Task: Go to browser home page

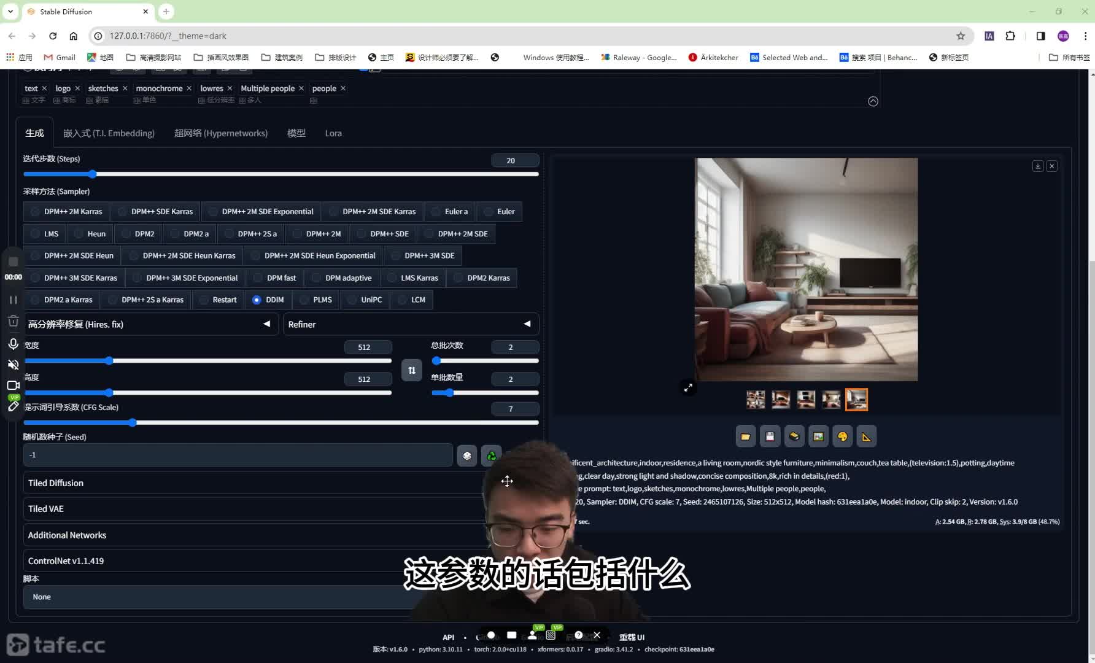Action: point(73,36)
